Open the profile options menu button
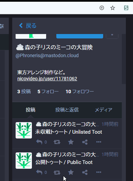This screenshot has width=133, height=181. click(x=112, y=36)
